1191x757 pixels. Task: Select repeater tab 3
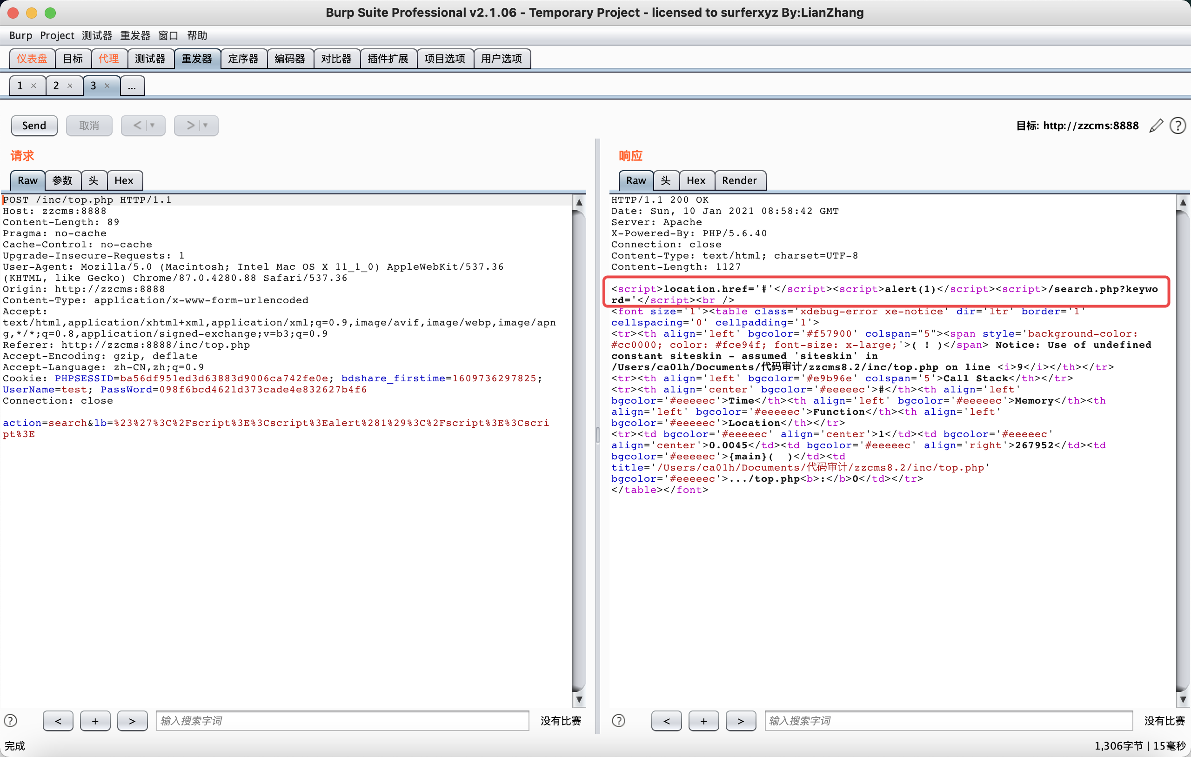[x=94, y=86]
